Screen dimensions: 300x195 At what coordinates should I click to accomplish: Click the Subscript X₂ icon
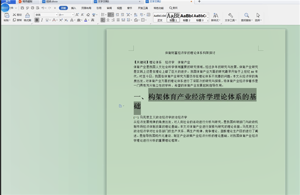pos(66,20)
